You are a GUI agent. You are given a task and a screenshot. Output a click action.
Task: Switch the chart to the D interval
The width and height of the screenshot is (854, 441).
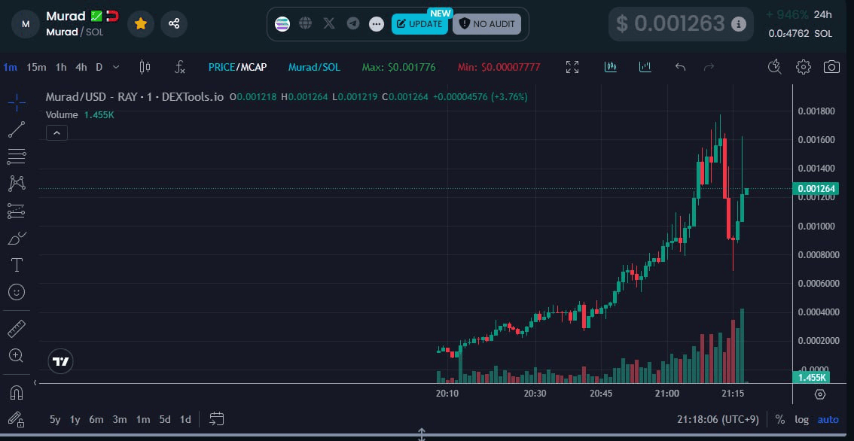point(99,68)
